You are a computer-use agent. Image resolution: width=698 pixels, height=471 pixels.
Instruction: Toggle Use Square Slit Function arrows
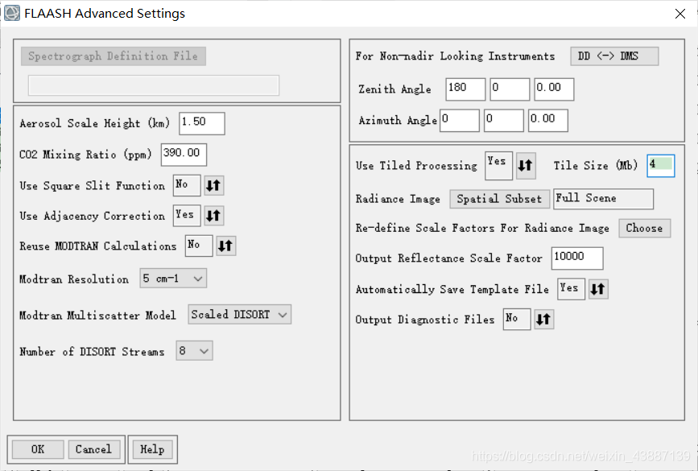(213, 186)
